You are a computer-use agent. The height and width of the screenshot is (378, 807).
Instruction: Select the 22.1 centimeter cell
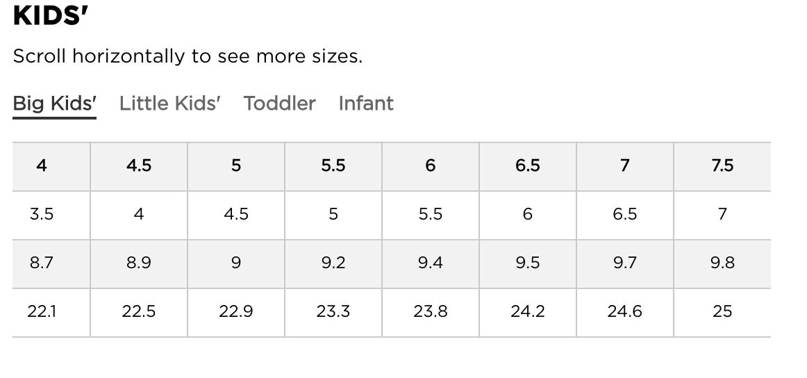(x=42, y=311)
